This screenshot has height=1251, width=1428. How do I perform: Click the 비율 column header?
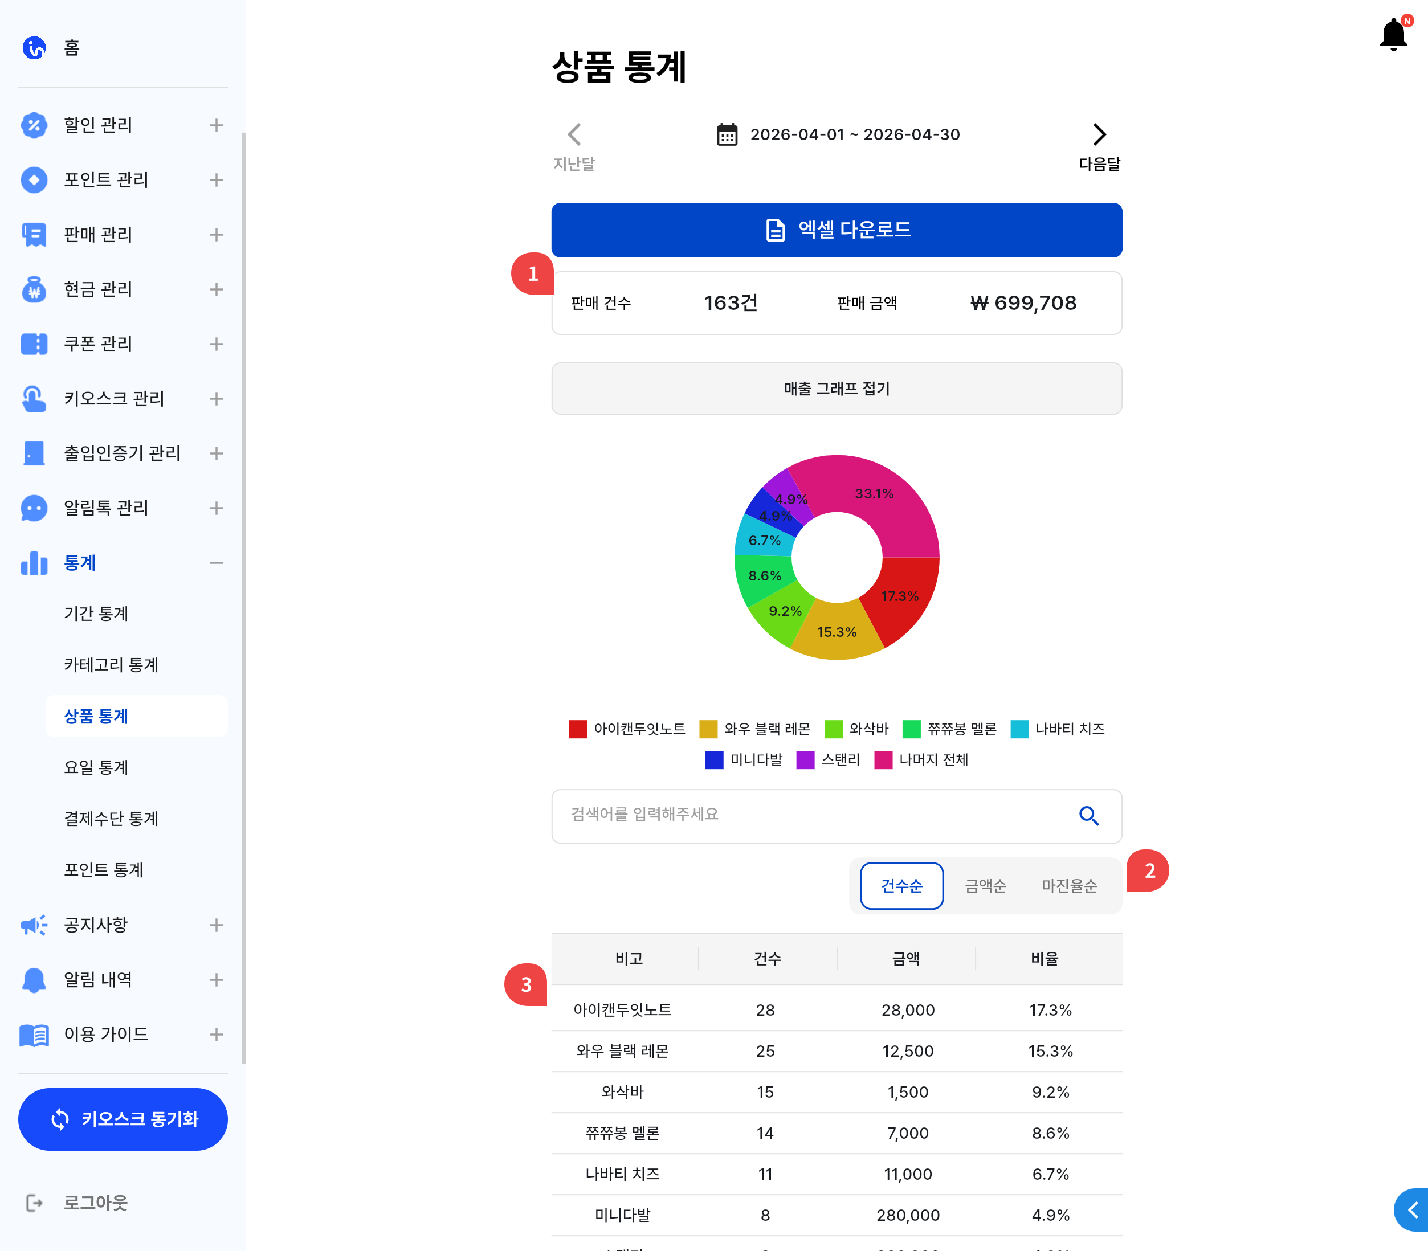tap(1044, 959)
